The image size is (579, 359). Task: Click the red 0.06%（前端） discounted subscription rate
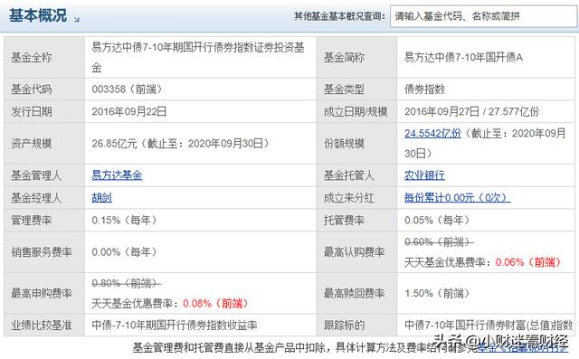(x=528, y=262)
